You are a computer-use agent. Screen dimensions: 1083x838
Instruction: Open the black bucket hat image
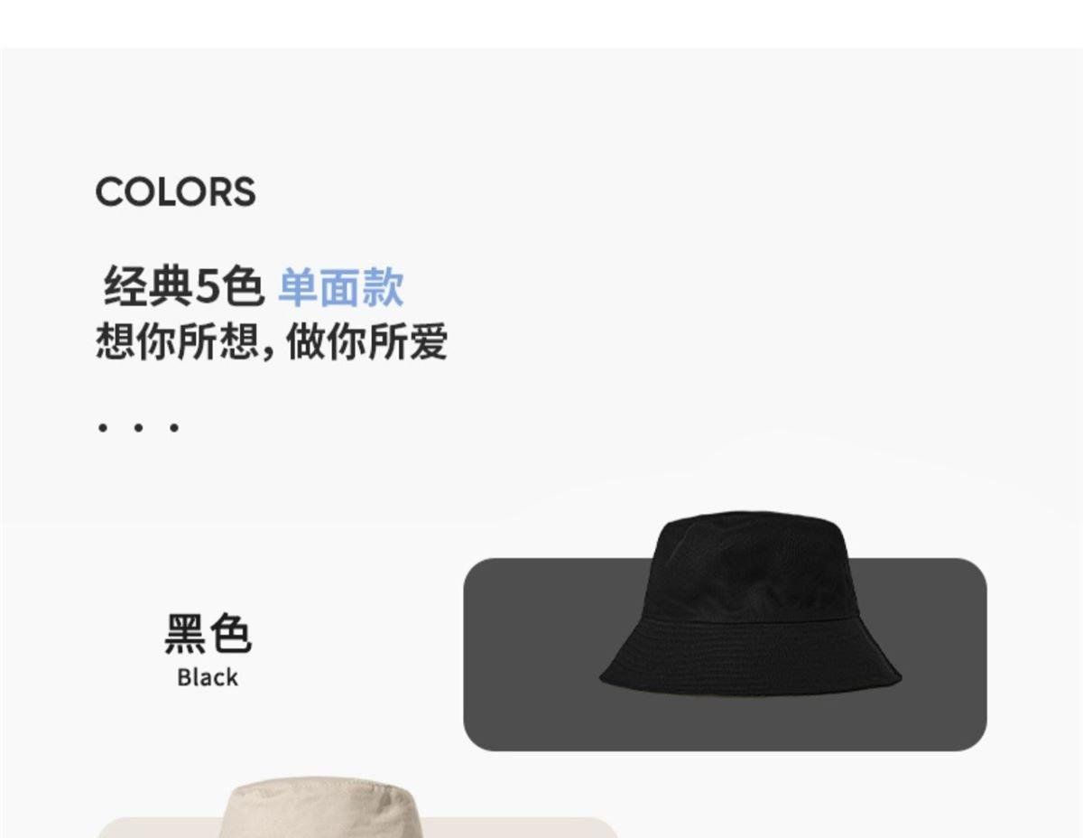pos(749,603)
